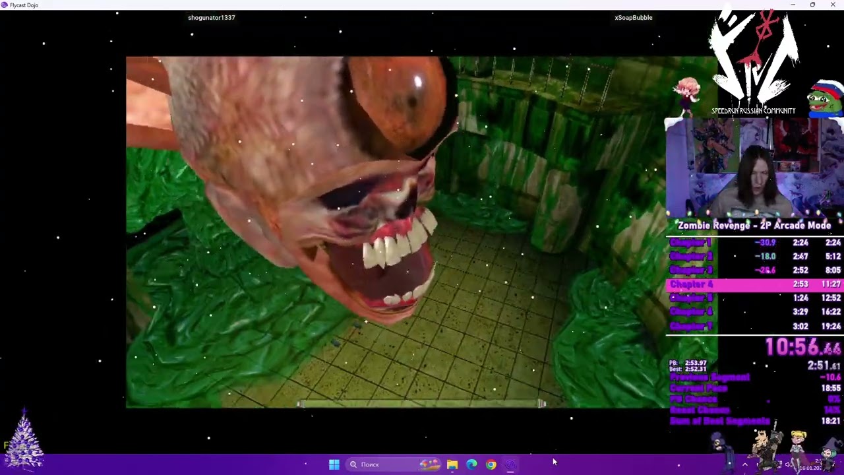Click the -10.6 previous segment value
This screenshot has width=844, height=475.
pyautogui.click(x=831, y=377)
